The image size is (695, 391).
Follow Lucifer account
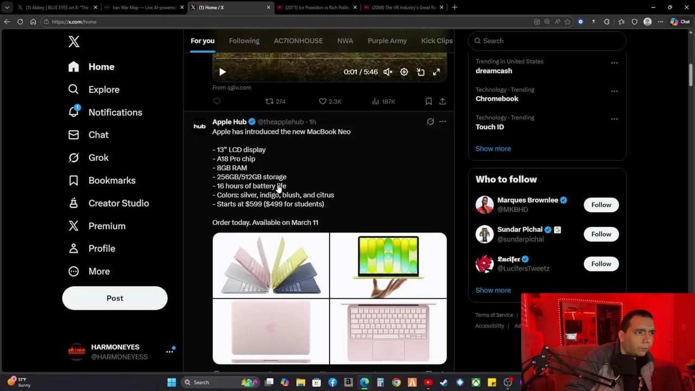pos(601,264)
